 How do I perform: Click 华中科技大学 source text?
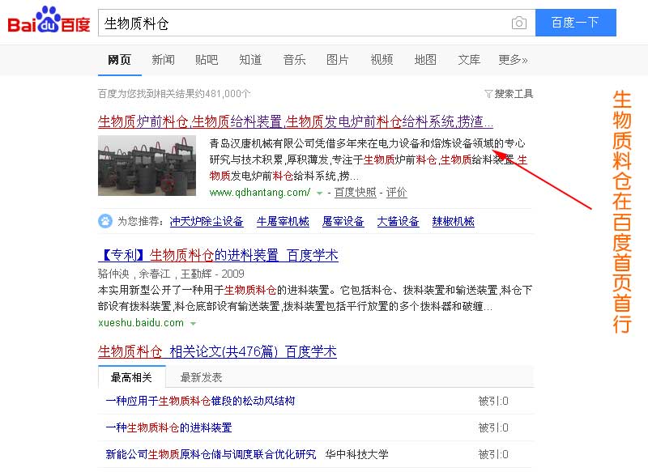[356, 455]
